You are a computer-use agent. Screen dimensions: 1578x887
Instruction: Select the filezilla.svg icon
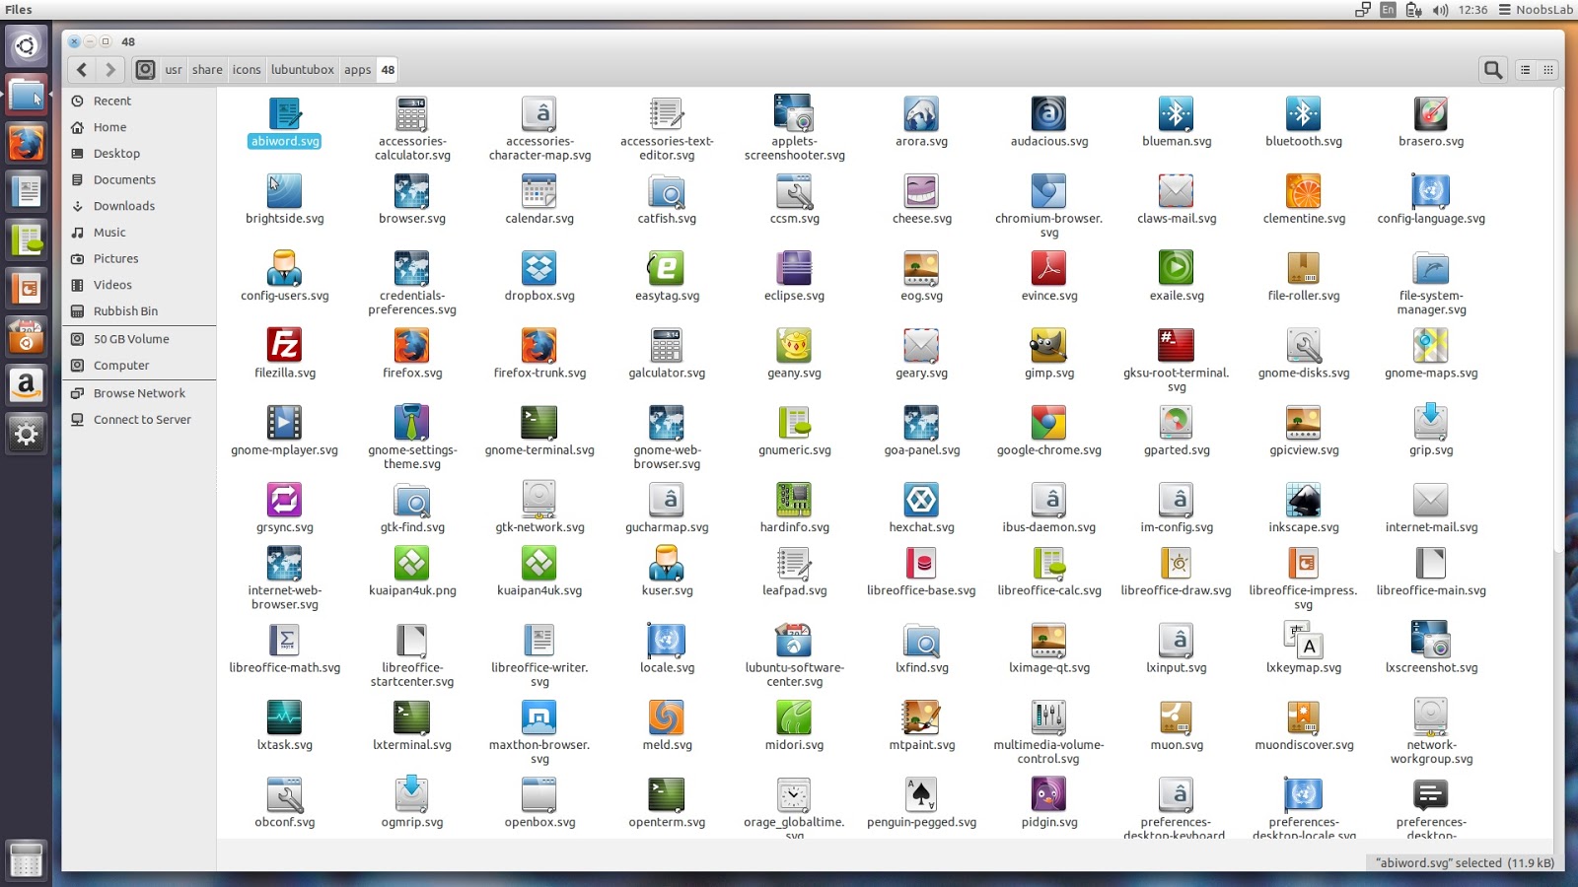coord(284,348)
